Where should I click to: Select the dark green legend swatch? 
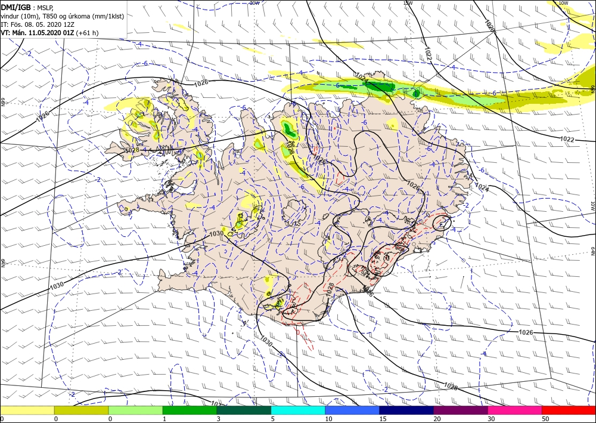tap(244, 410)
